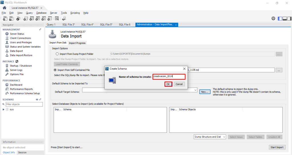
Task: Open the preferences gear icon
Action: pyautogui.click(x=273, y=19)
